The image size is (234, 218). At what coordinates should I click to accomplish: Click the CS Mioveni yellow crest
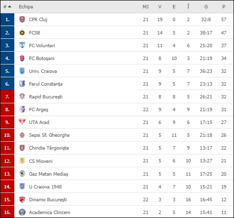click(x=22, y=161)
